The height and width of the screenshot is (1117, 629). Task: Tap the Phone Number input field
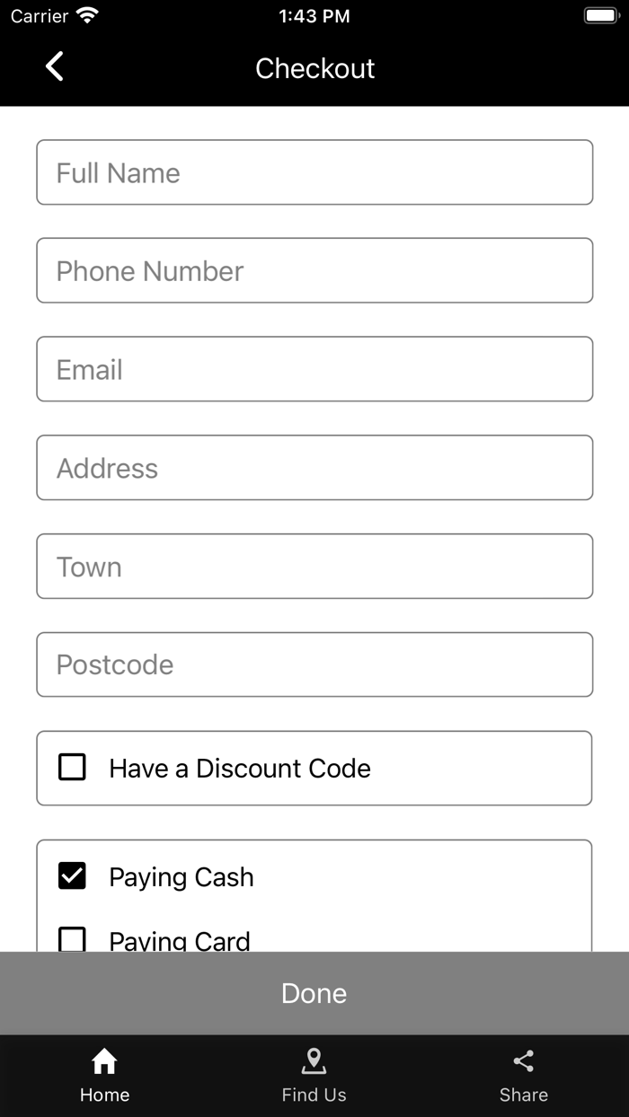(x=314, y=270)
